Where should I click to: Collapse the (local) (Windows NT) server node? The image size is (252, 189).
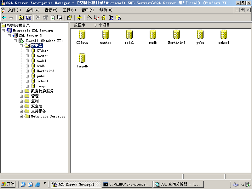click(15, 41)
